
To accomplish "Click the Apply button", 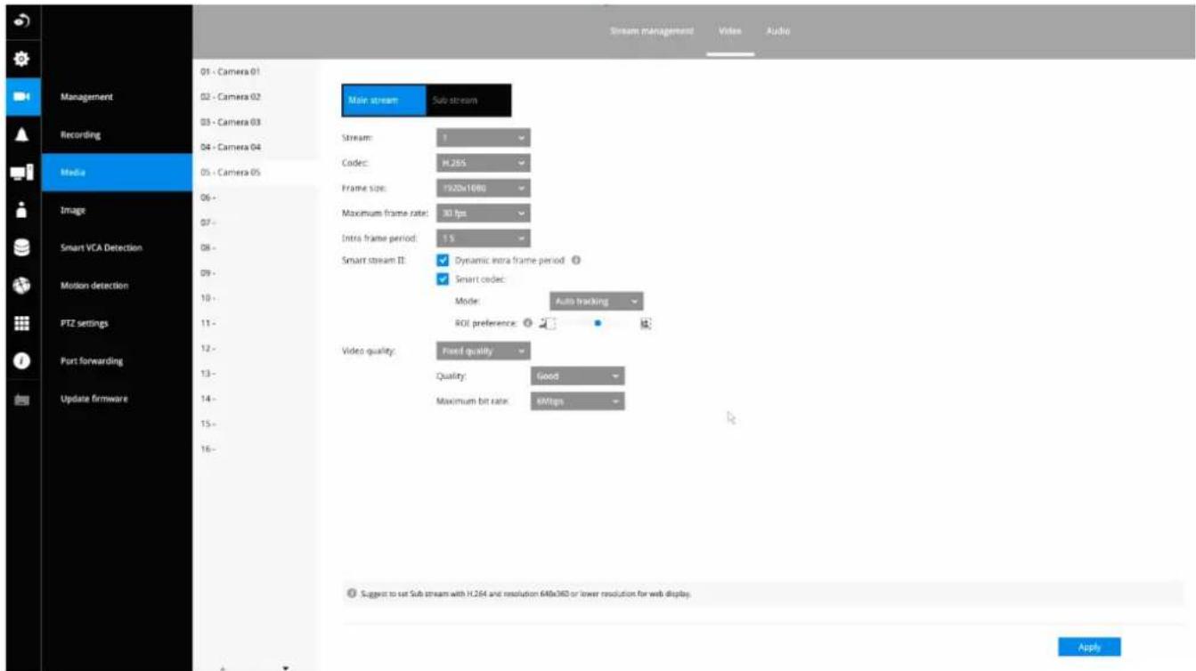I will (x=1089, y=647).
